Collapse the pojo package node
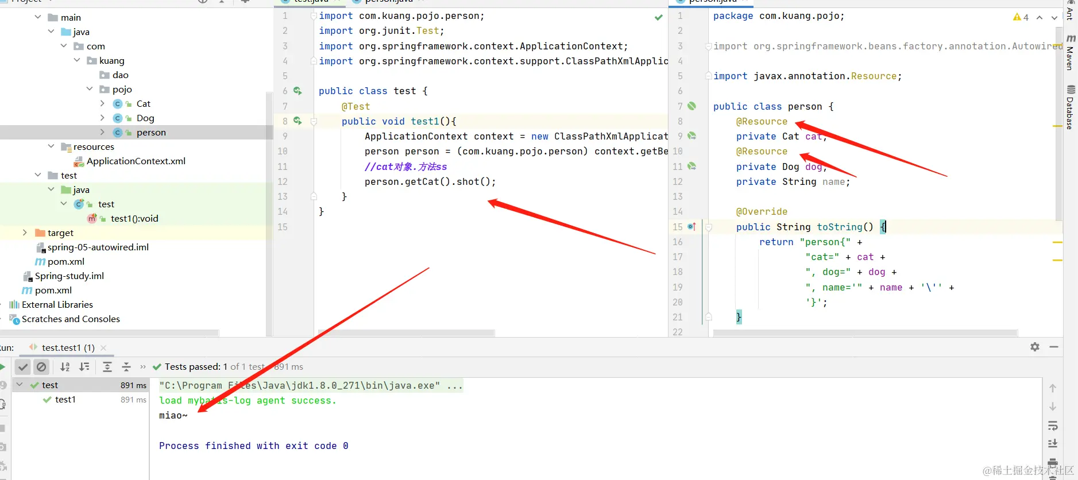The height and width of the screenshot is (480, 1078). click(x=90, y=89)
